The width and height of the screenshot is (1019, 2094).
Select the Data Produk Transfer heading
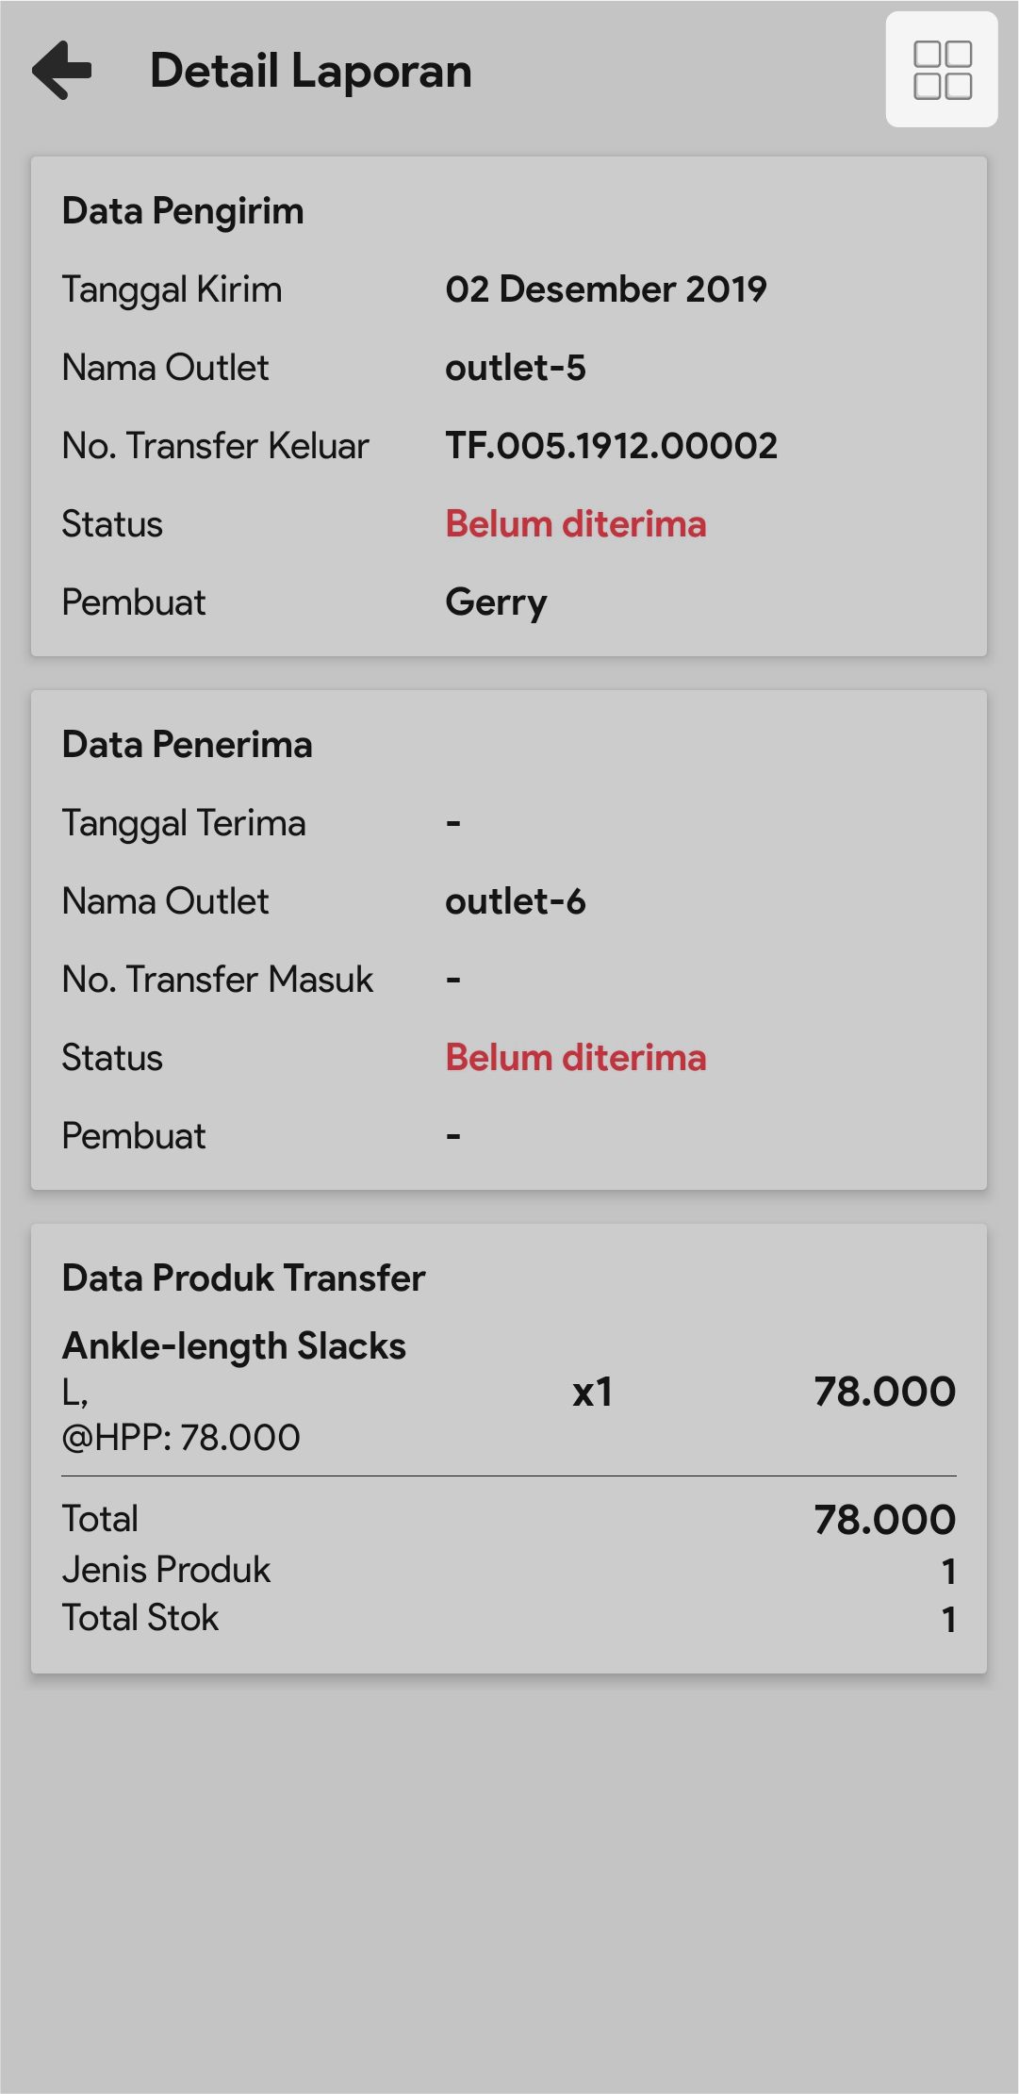click(x=243, y=1278)
